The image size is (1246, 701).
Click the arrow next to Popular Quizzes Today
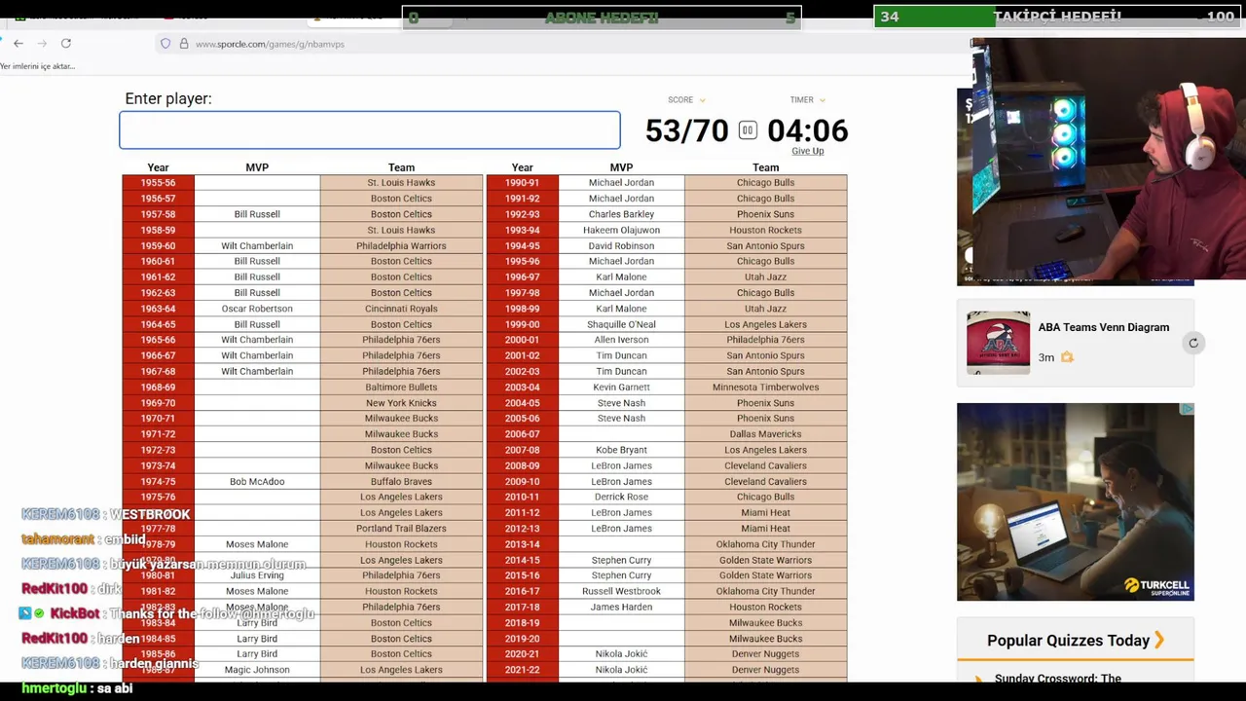pyautogui.click(x=1159, y=641)
